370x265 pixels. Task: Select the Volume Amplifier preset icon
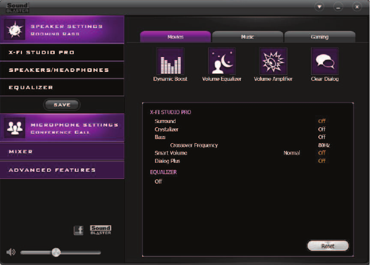coord(273,61)
